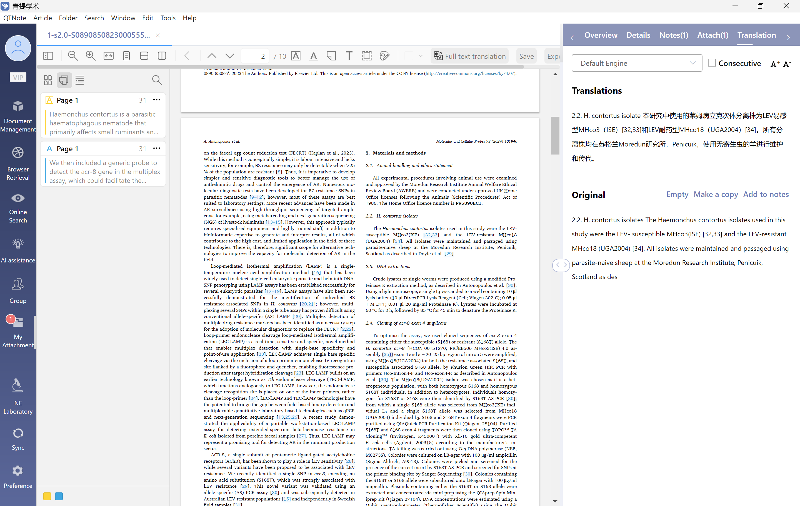This screenshot has height=506, width=800.
Task: Click the zoom out magnifier
Action: click(x=73, y=56)
